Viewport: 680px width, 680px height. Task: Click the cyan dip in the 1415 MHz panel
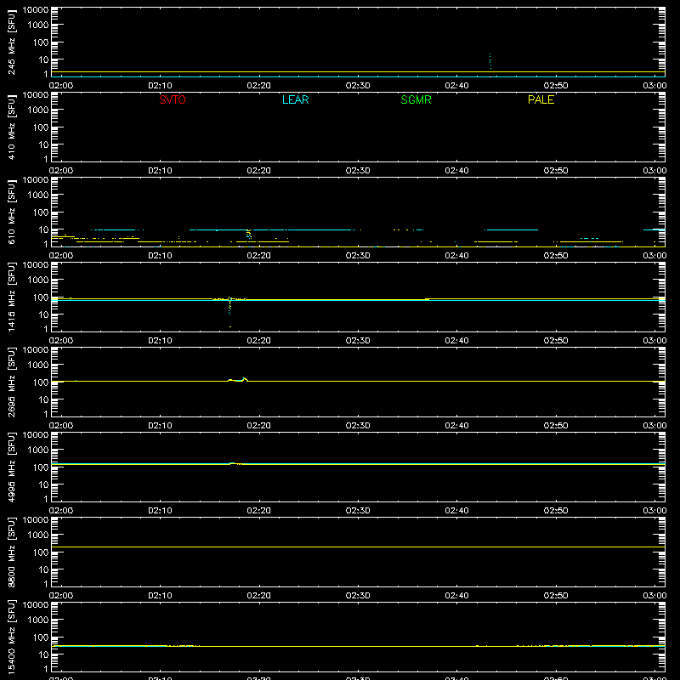pyautogui.click(x=229, y=307)
